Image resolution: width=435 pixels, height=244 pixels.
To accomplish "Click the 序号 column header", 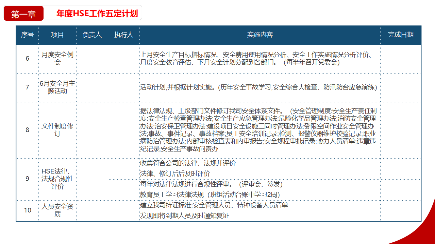I will tap(27, 35).
